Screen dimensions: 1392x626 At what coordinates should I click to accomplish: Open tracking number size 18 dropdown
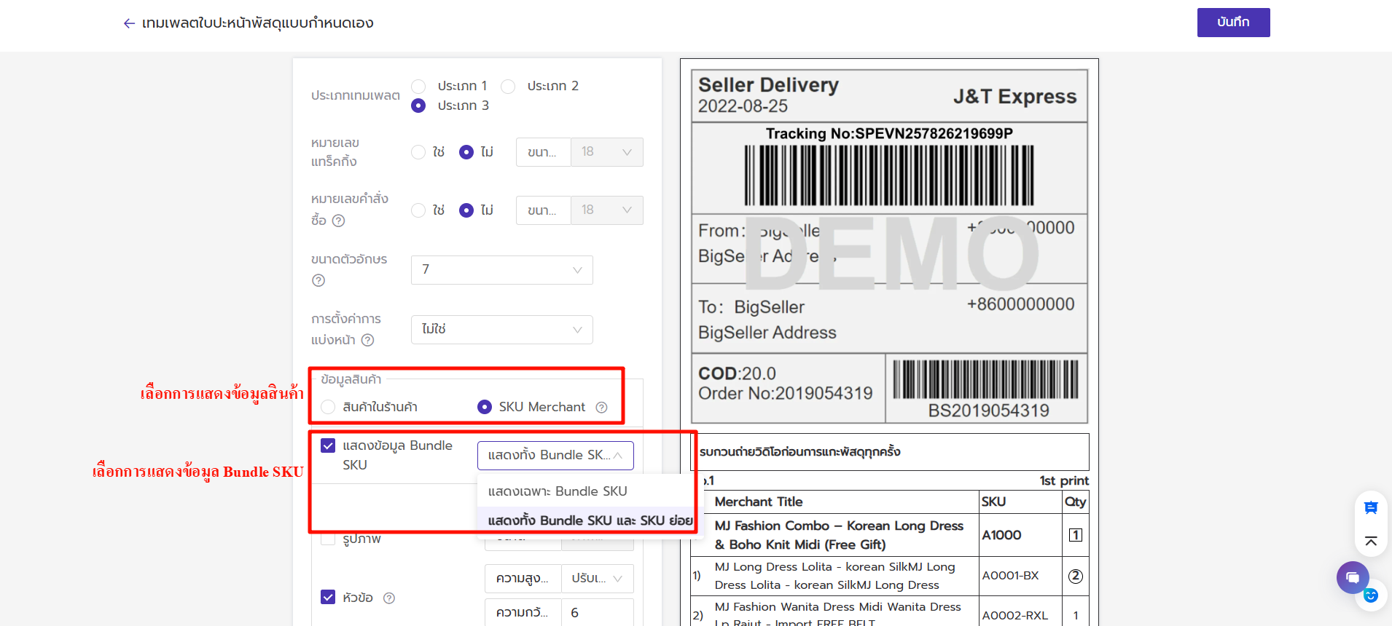pos(606,152)
